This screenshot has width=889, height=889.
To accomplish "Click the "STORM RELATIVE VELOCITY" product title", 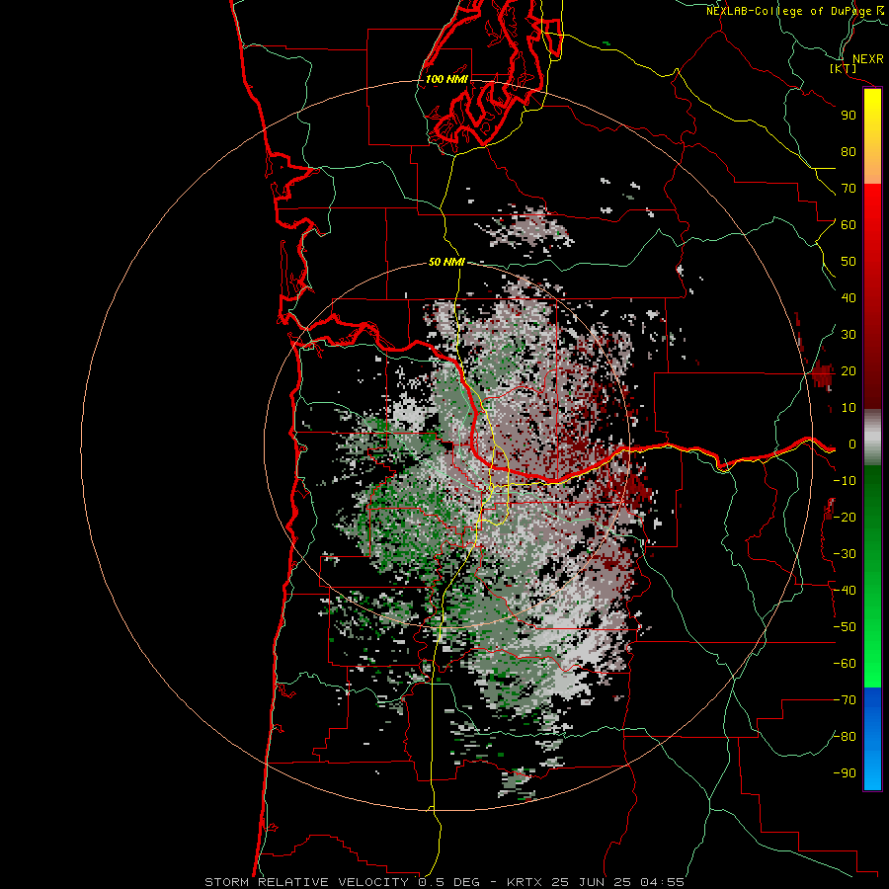I will coord(307,882).
